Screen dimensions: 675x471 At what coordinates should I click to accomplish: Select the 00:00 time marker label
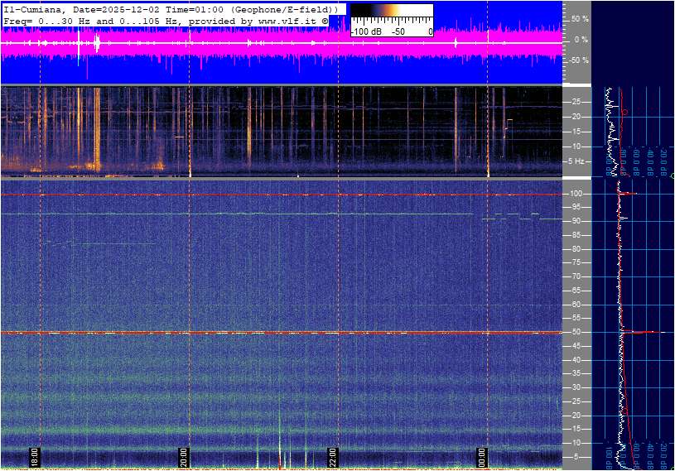pyautogui.click(x=482, y=458)
